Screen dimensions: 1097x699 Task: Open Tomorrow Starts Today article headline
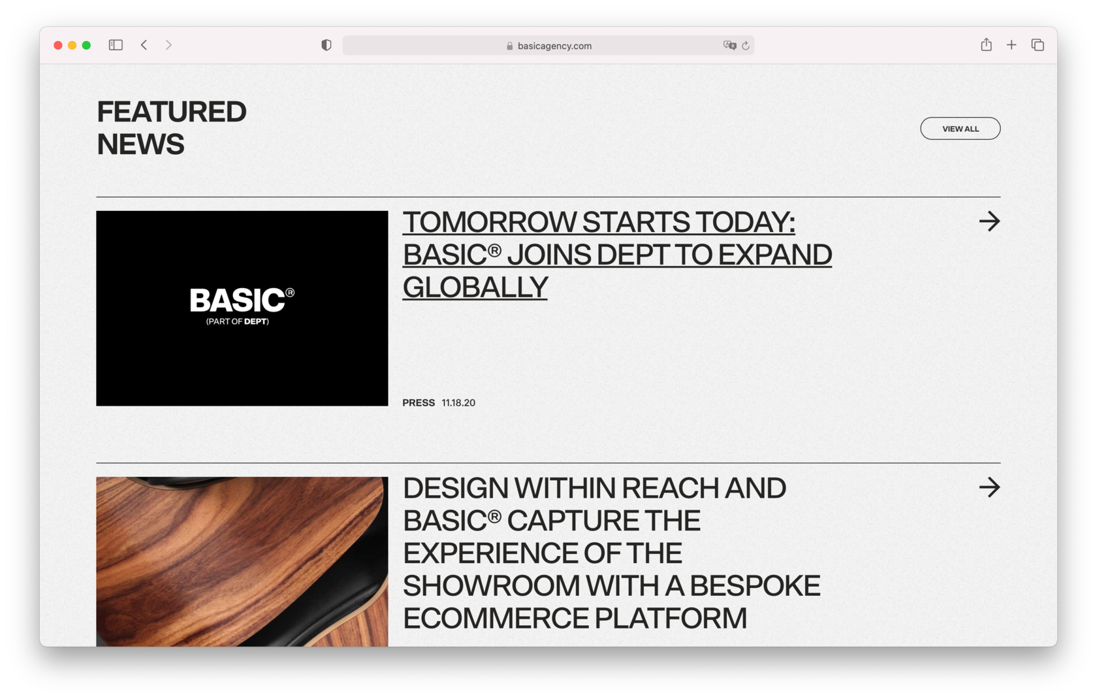(617, 255)
